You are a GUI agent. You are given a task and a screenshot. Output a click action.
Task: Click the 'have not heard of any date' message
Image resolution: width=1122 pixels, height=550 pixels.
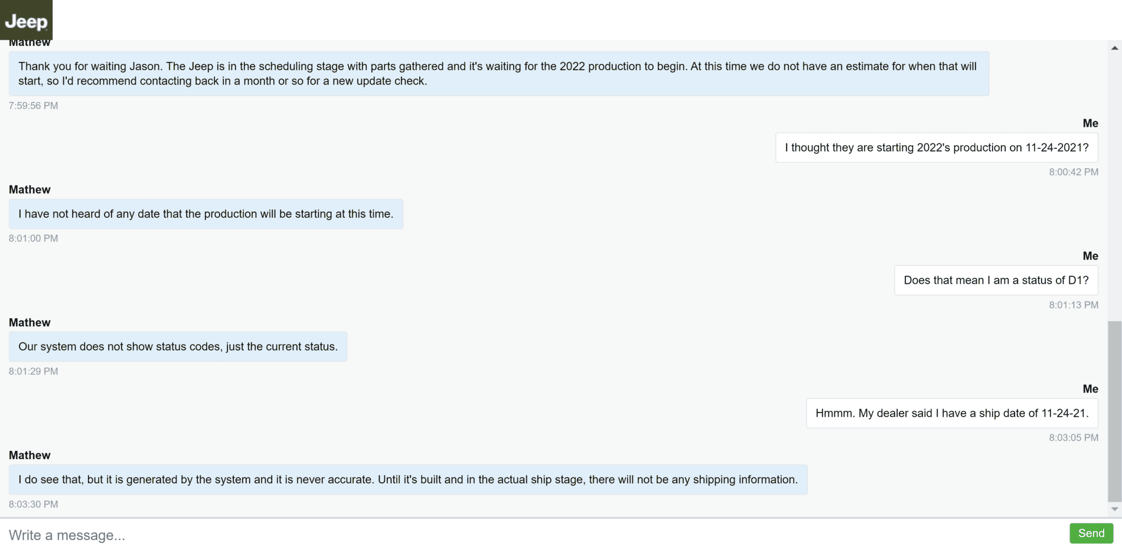pos(206,214)
